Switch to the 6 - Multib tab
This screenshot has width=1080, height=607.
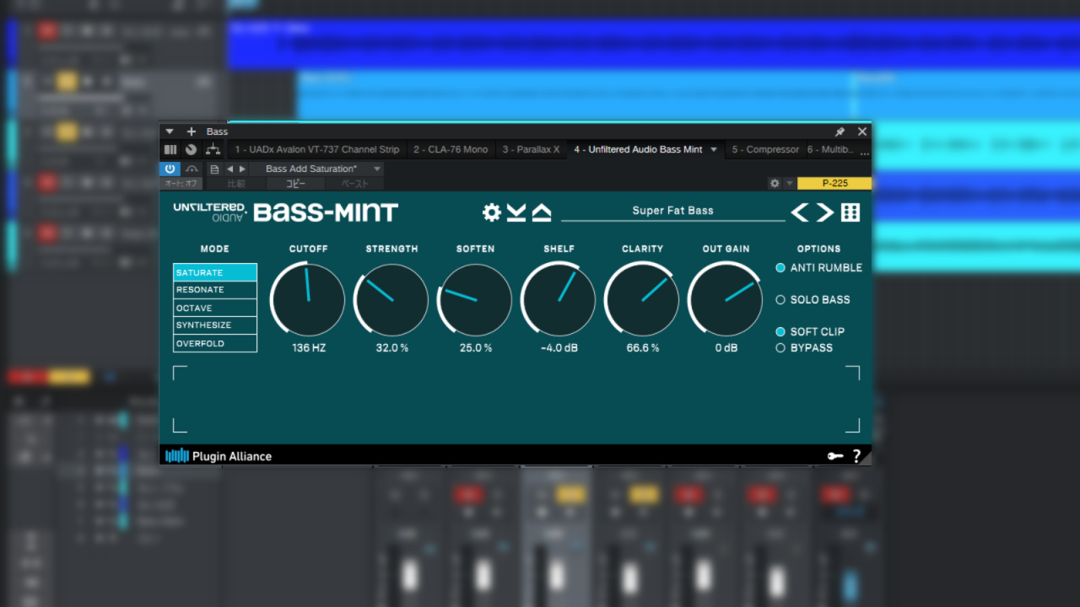tap(831, 149)
